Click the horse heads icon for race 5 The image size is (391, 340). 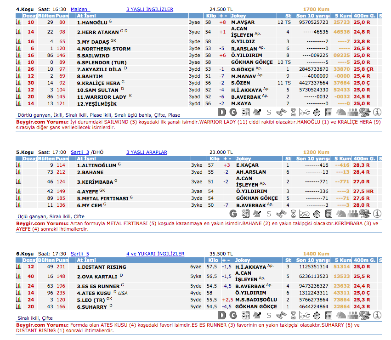[340, 213]
